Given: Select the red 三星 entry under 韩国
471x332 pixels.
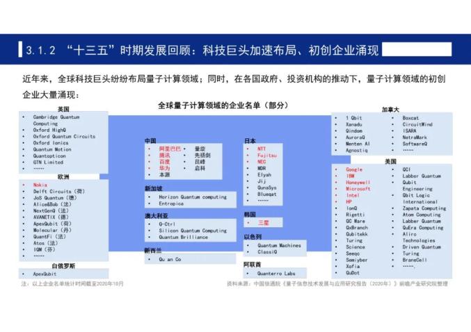Looking at the screenshot, I should [x=264, y=223].
